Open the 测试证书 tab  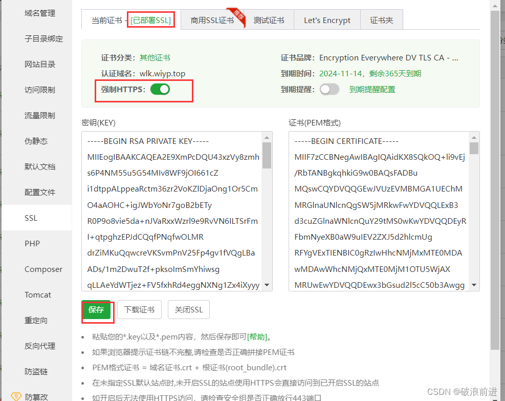[270, 20]
